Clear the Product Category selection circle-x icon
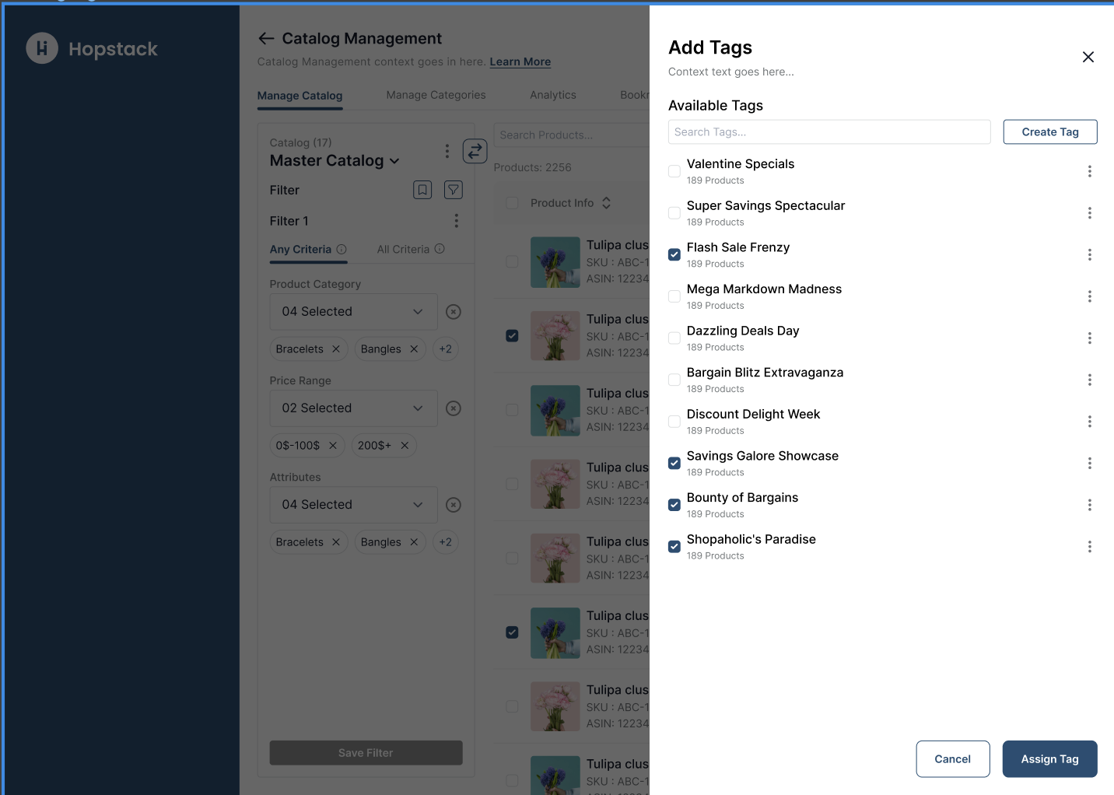The width and height of the screenshot is (1114, 795). coord(454,312)
